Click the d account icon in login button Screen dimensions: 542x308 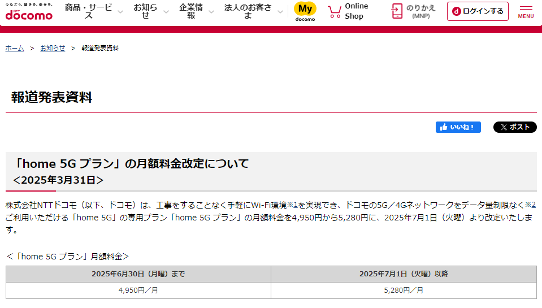[456, 11]
